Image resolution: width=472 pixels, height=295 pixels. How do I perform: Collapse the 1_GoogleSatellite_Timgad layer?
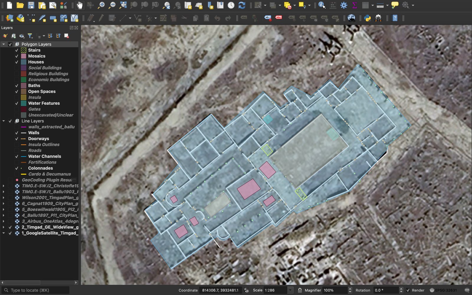point(4,233)
